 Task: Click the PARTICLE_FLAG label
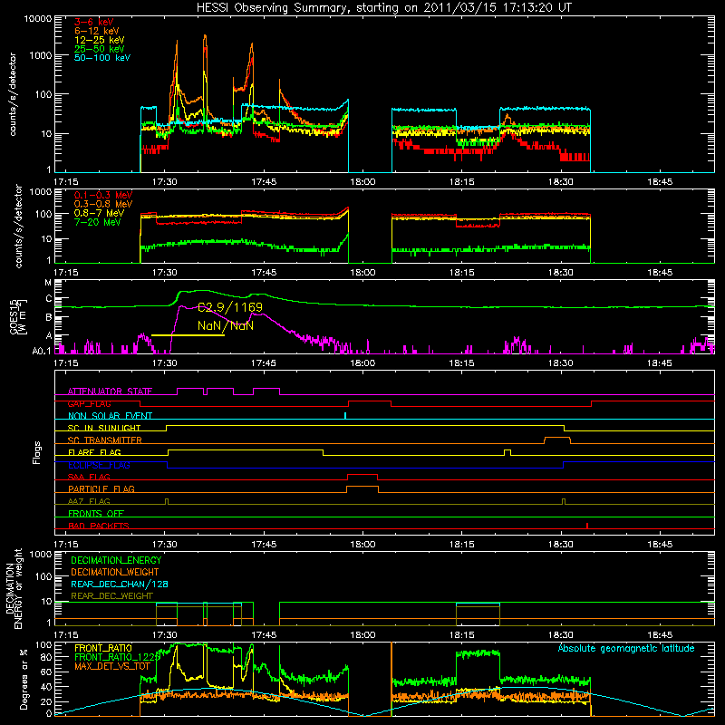point(101,488)
